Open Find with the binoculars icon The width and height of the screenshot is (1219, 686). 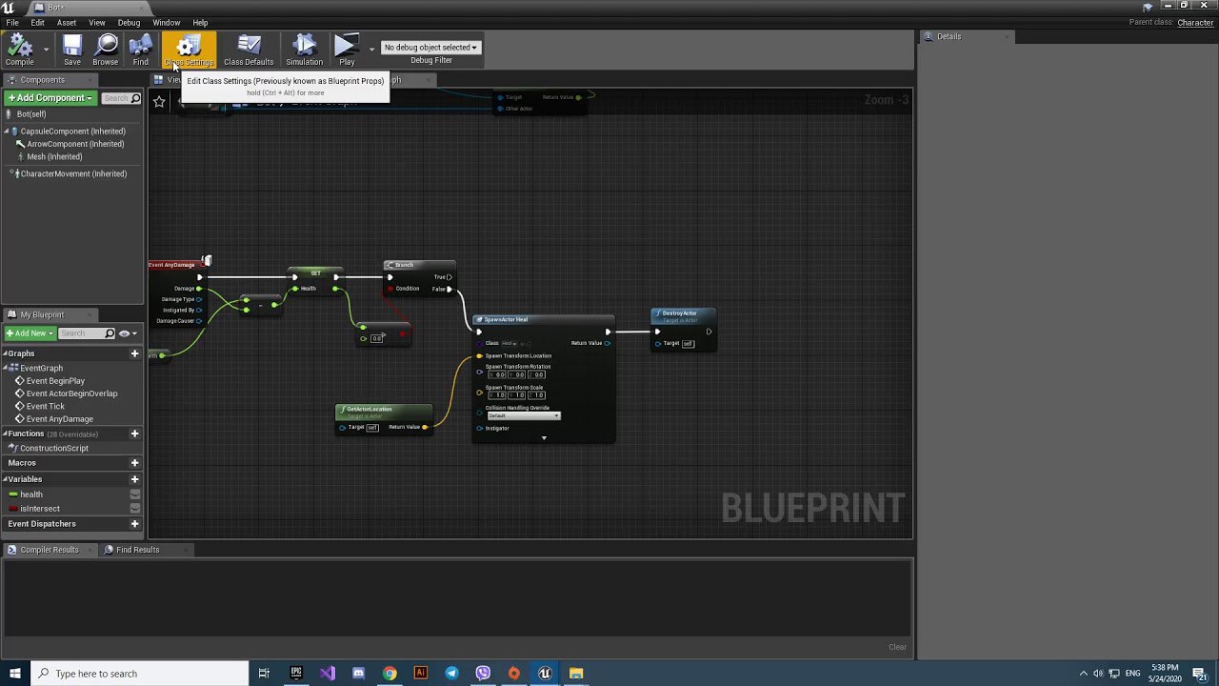[x=141, y=50]
